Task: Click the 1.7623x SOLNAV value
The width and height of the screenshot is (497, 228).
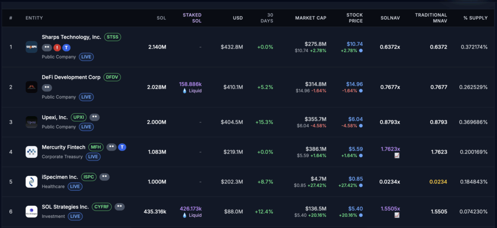Action: (390, 149)
